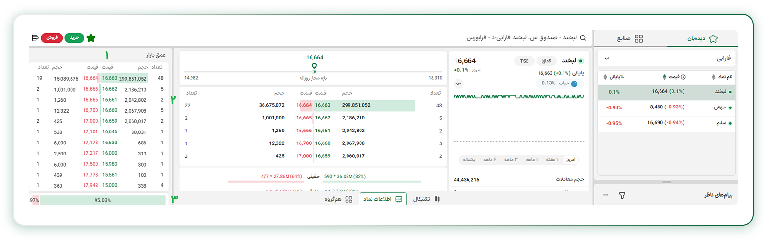
Task: Open the filter funnel in پیام‌های ناظر
Action: 622,195
